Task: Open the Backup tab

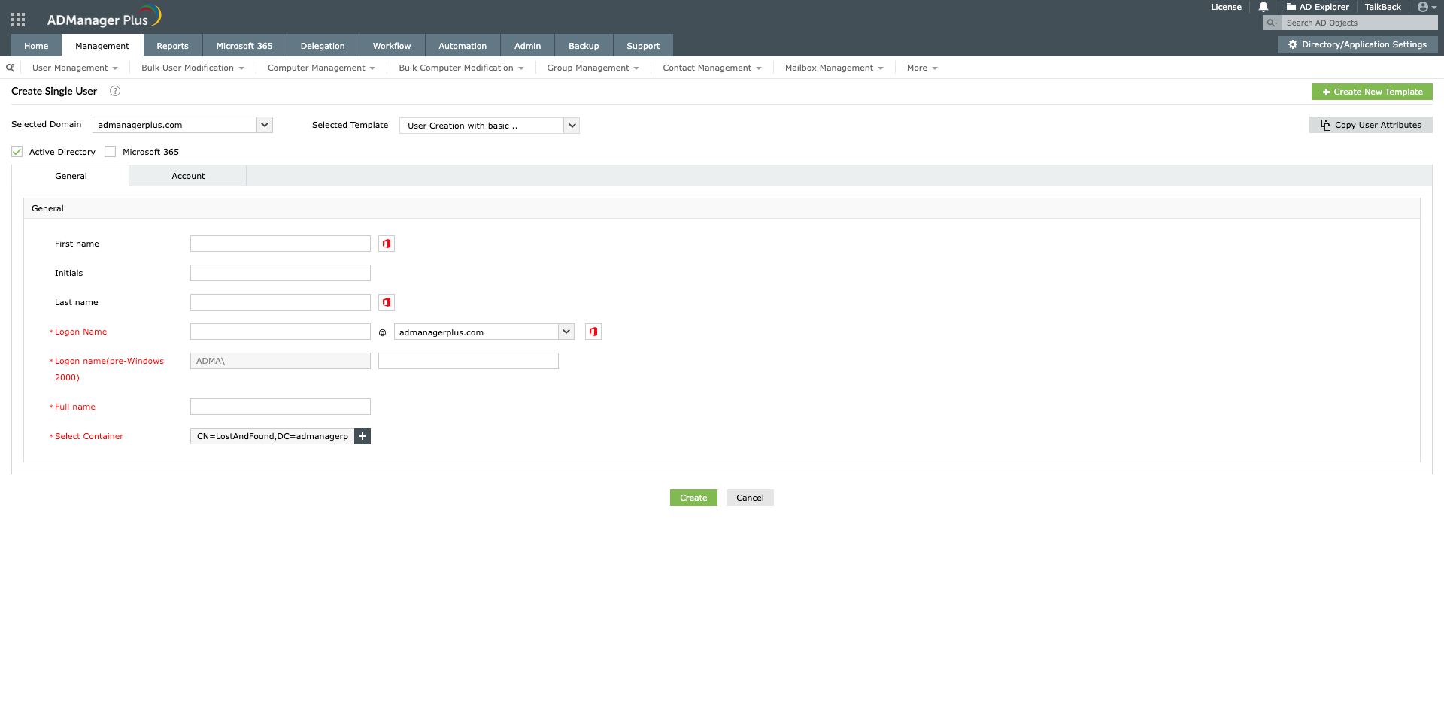Action: (584, 46)
